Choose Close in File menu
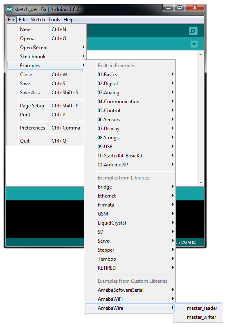This screenshot has width=229, height=327. coord(46,75)
